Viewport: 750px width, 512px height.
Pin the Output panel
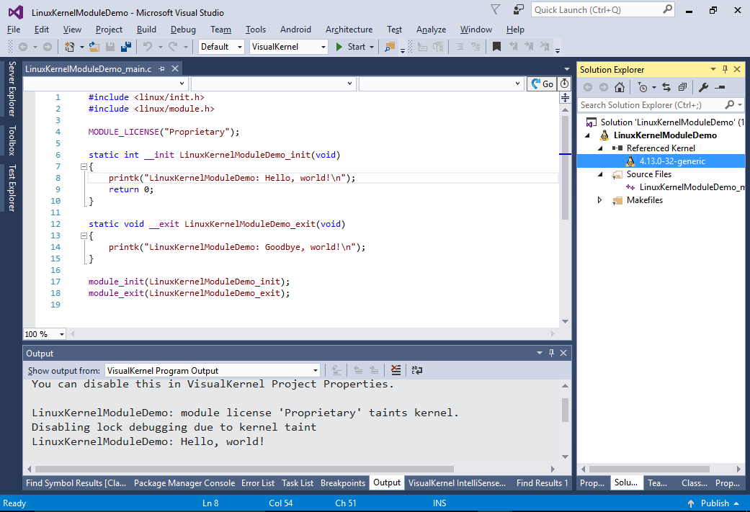tap(551, 353)
